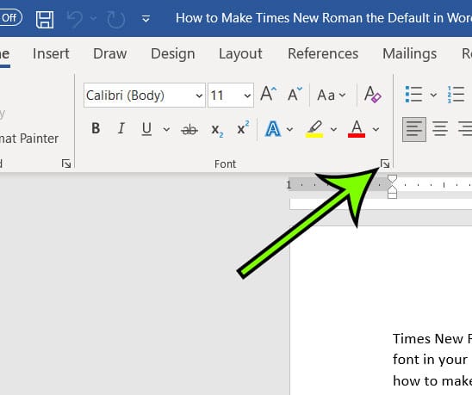The height and width of the screenshot is (395, 472).
Task: Go to the References tab
Action: 323,53
